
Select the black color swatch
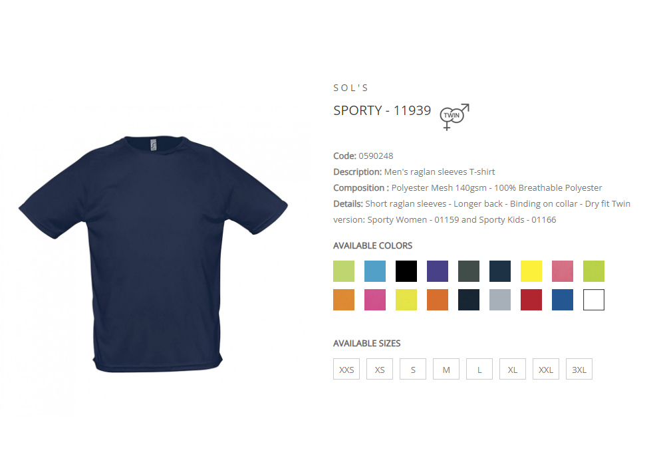[406, 271]
